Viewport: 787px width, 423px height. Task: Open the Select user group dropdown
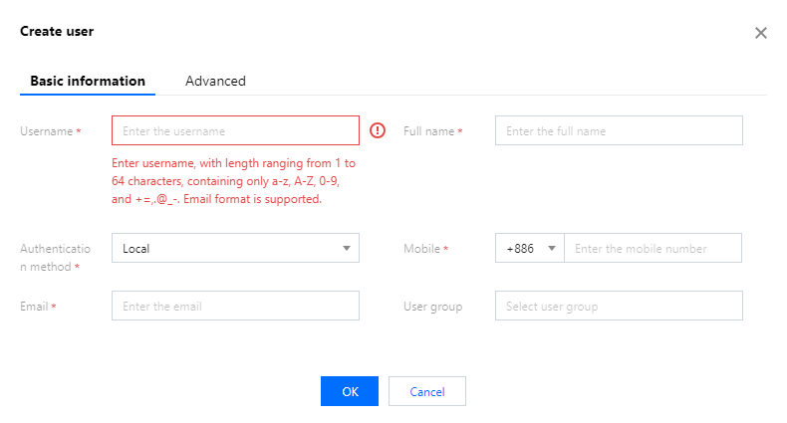click(x=619, y=306)
